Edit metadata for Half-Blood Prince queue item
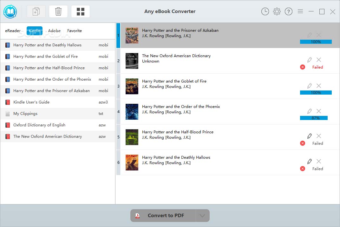The width and height of the screenshot is (340, 227). click(310, 136)
